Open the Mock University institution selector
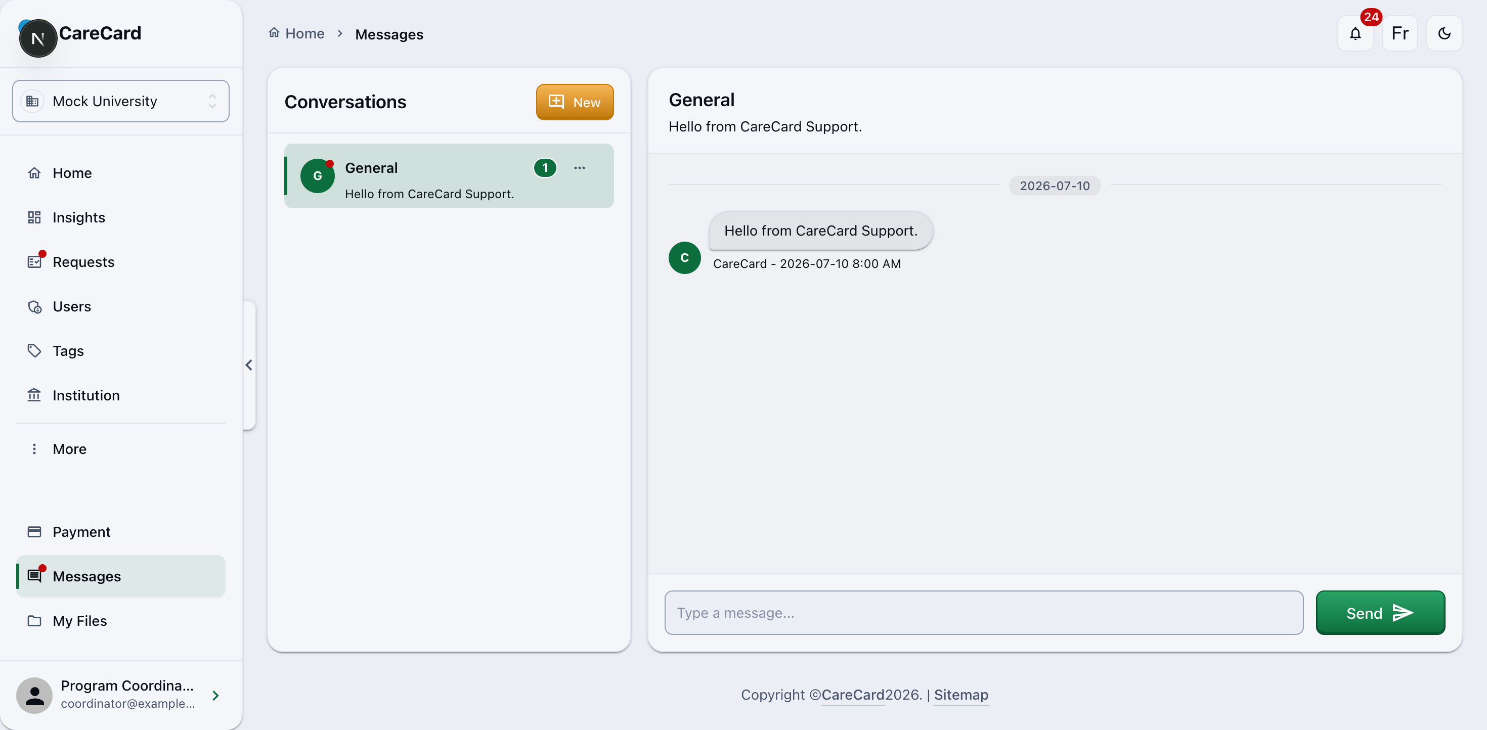The width and height of the screenshot is (1487, 730). tap(121, 101)
